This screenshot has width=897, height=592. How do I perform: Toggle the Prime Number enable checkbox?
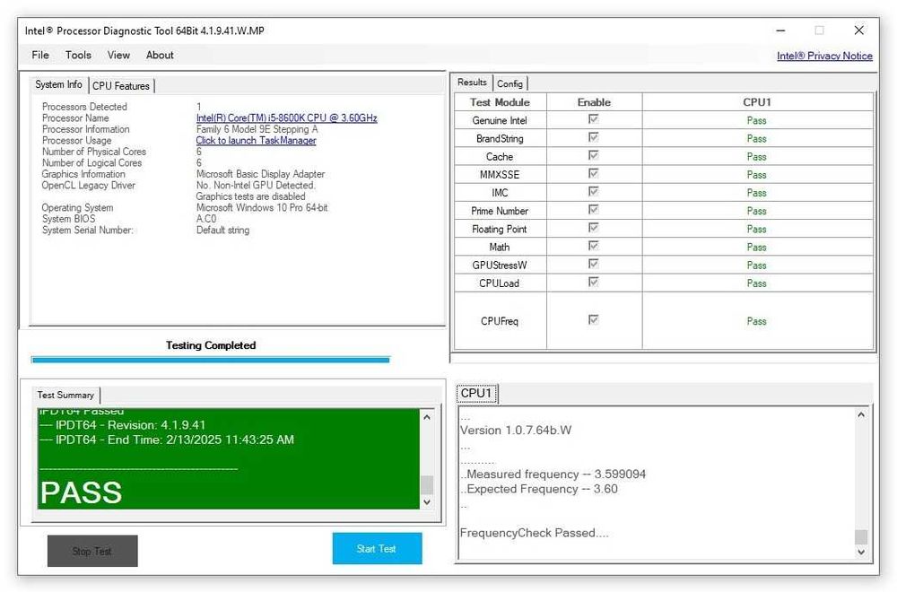coord(593,209)
